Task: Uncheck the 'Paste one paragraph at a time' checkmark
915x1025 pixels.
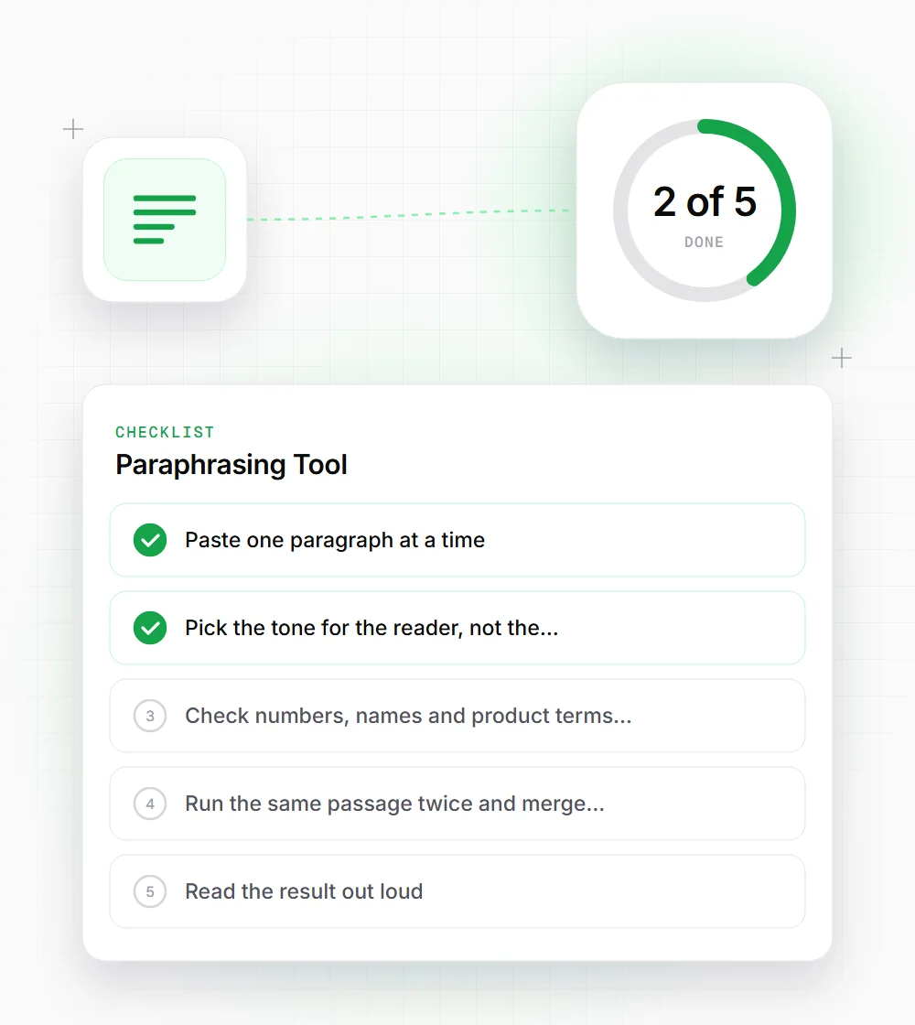Action: [x=150, y=540]
